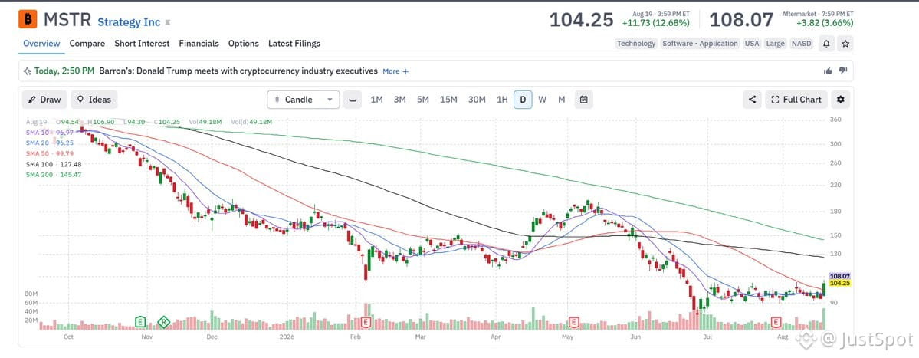The width and height of the screenshot is (919, 358).
Task: Select the 3M timeframe
Action: 400,100
